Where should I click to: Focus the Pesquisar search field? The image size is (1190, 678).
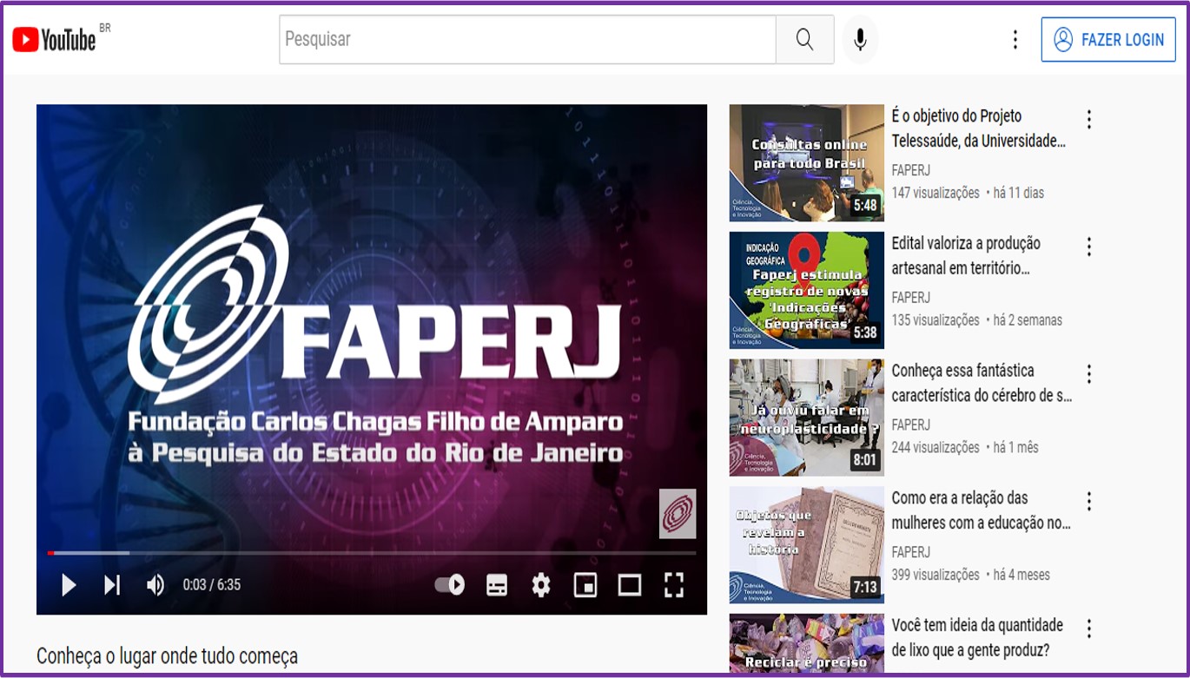[527, 39]
